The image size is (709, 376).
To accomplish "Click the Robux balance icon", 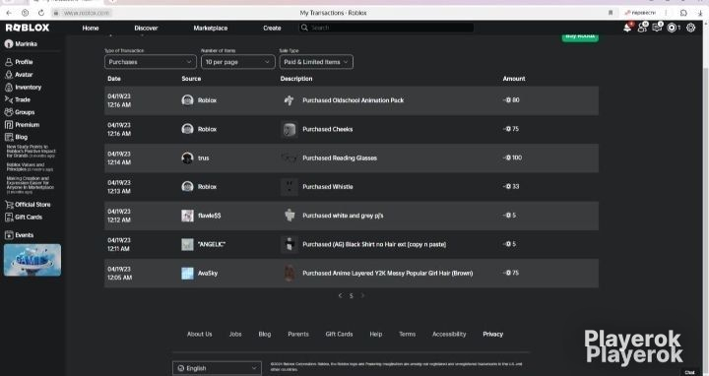I will [672, 28].
